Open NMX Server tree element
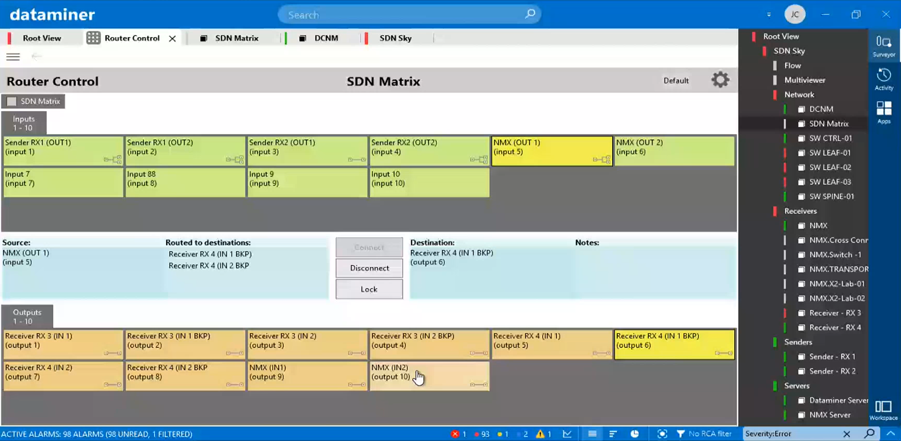 tap(830, 415)
